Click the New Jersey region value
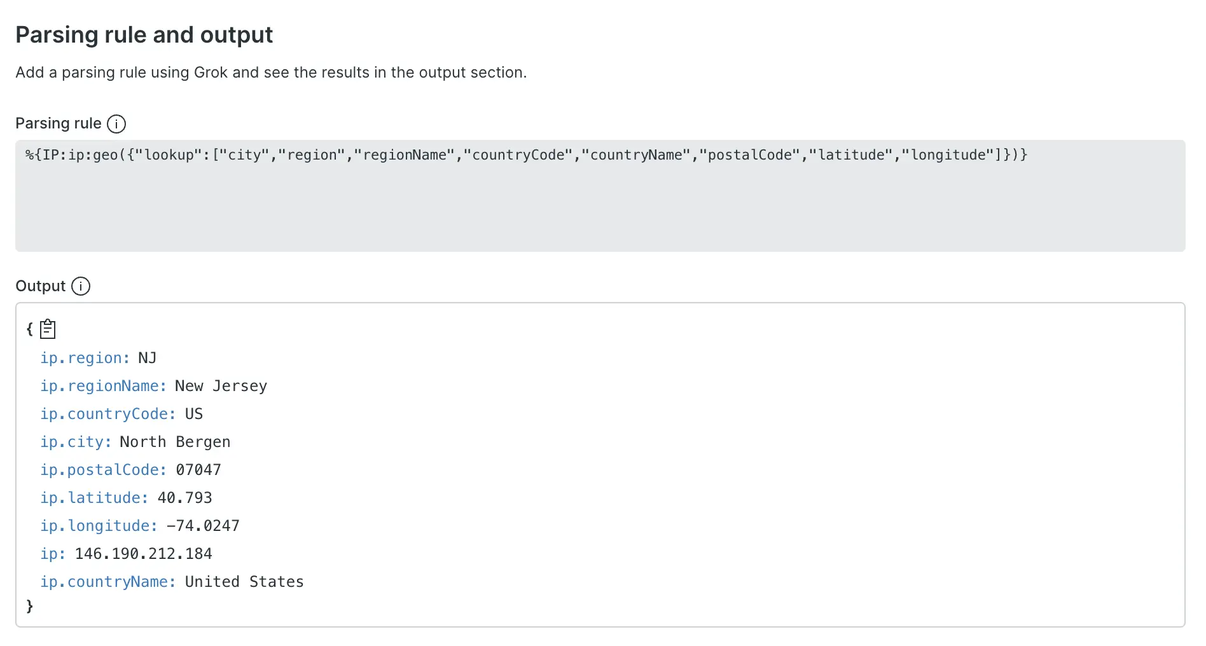The image size is (1206, 646). tap(220, 386)
